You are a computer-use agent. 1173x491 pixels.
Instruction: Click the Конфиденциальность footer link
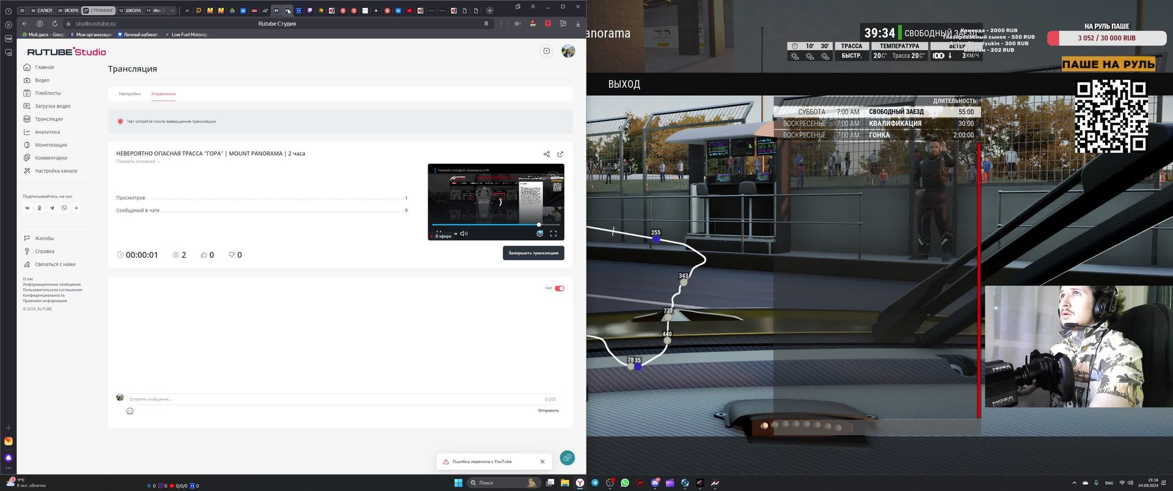[43, 295]
